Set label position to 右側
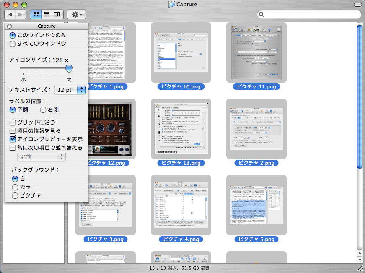 coord(43,109)
